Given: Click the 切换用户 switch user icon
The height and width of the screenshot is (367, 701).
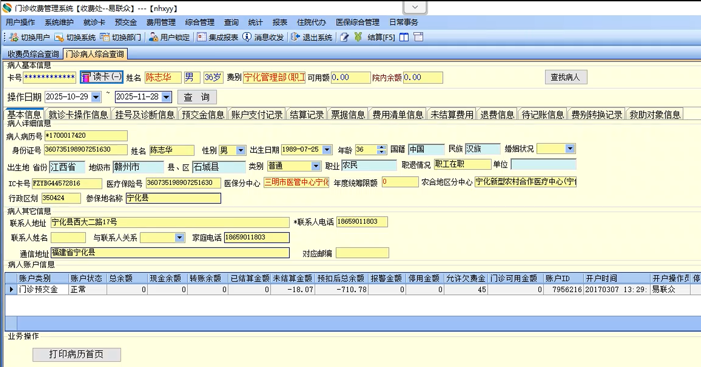Looking at the screenshot, I should (x=14, y=37).
